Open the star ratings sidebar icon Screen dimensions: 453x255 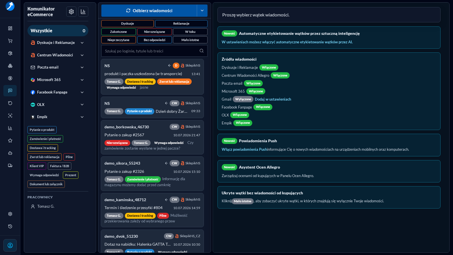click(10, 141)
